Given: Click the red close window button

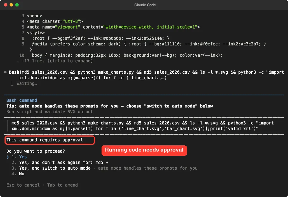Looking at the screenshot, I should (x=6, y=5).
